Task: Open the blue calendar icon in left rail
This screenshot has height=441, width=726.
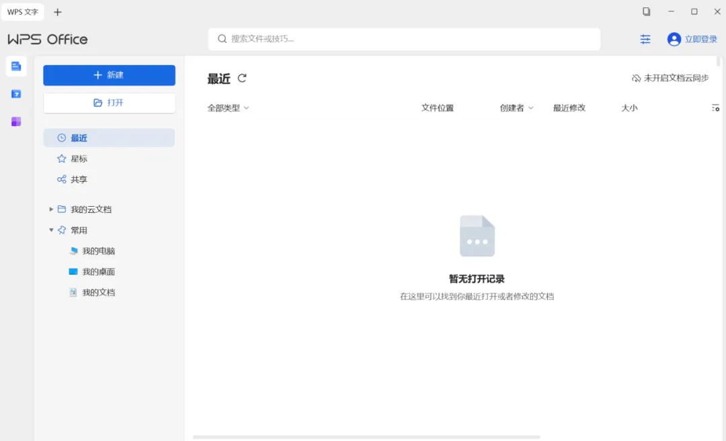Action: [16, 94]
